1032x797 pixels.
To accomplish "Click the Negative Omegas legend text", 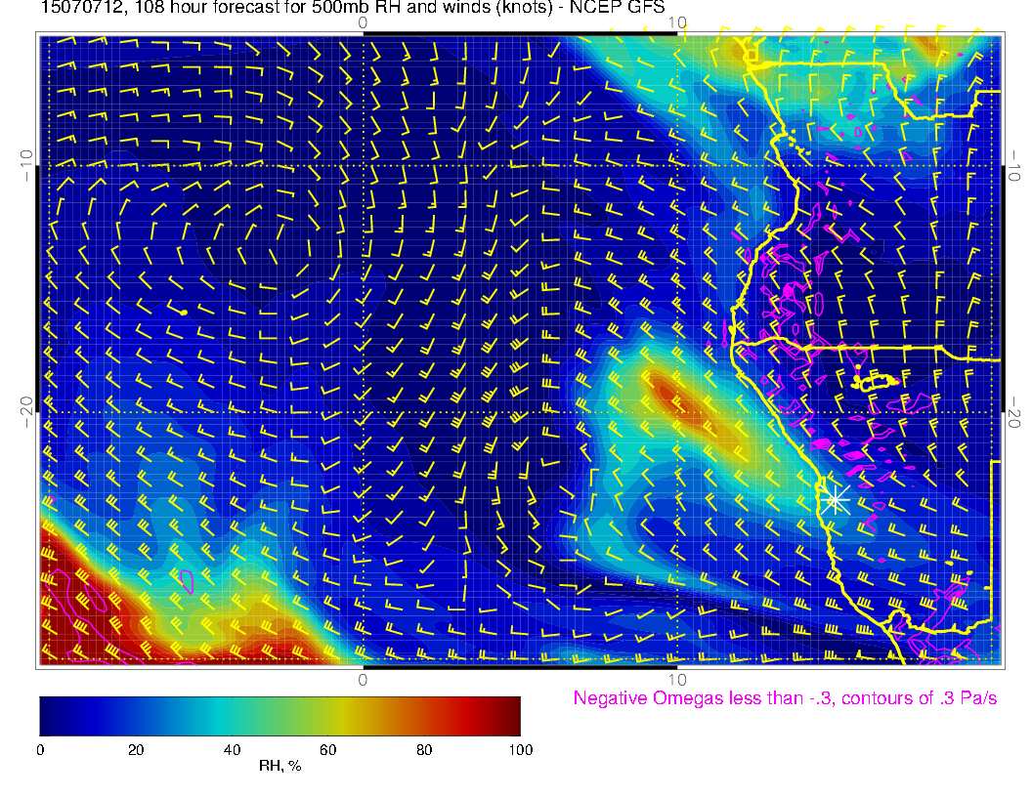I will click(785, 698).
